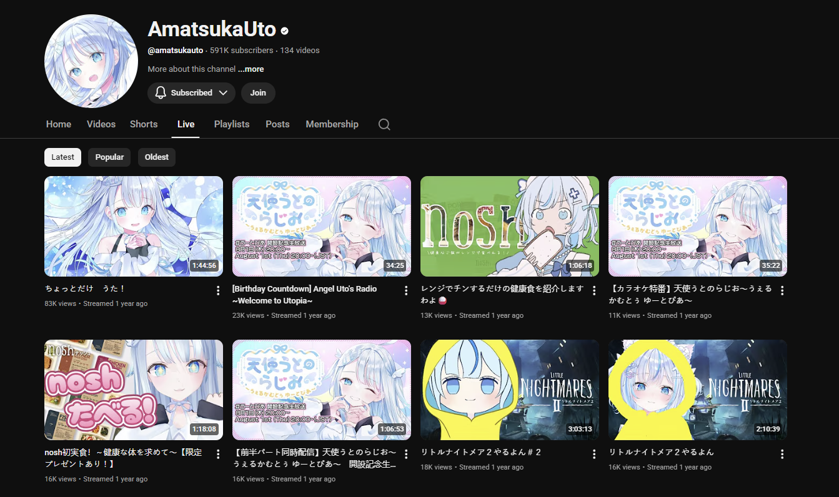
Task: Click the notification bell on Subscribed button
Action: [161, 92]
